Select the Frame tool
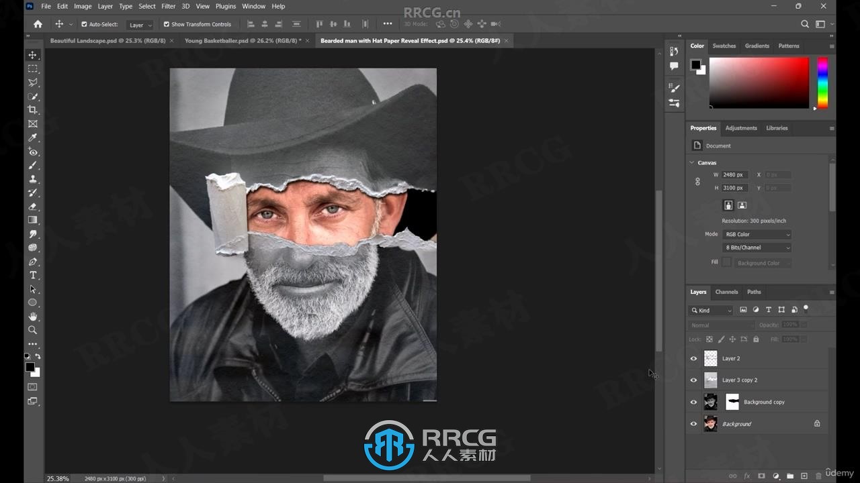This screenshot has height=483, width=860. click(32, 124)
